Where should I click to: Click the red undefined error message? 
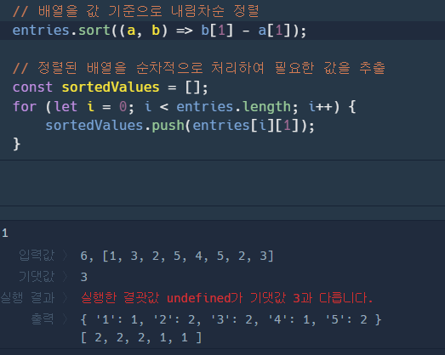227,298
